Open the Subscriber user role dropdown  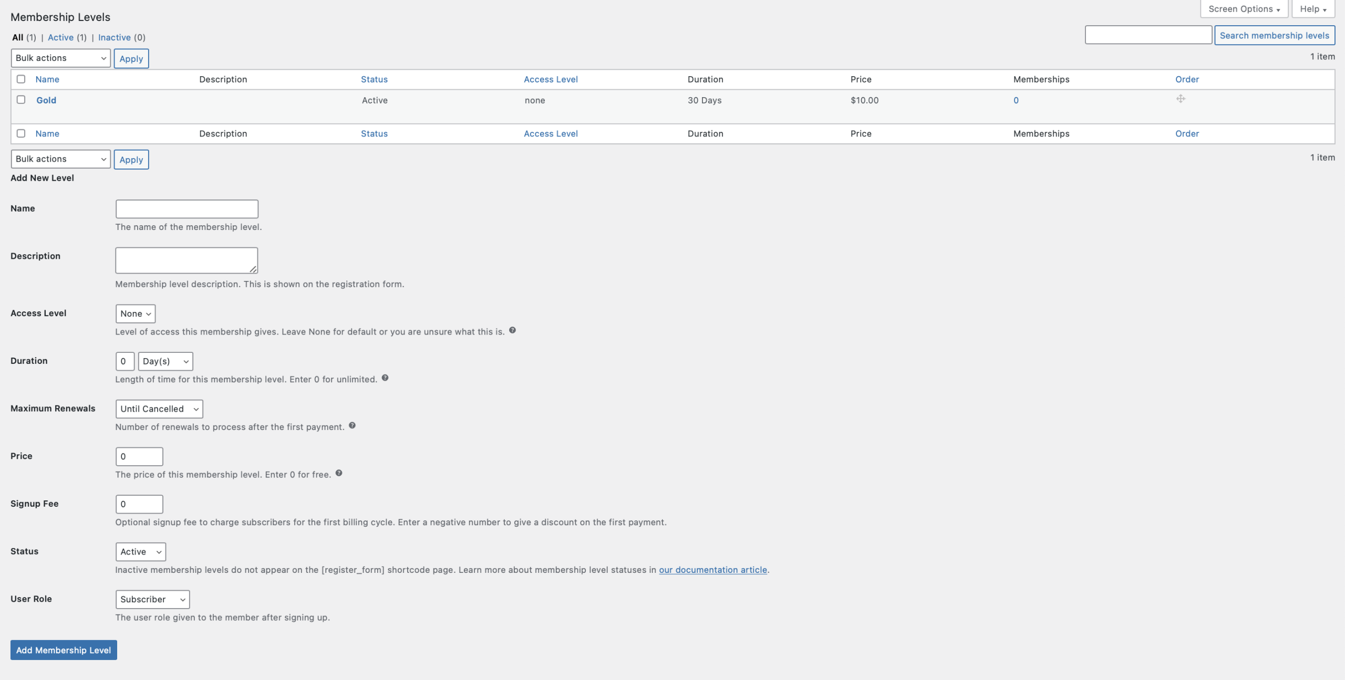tap(152, 600)
